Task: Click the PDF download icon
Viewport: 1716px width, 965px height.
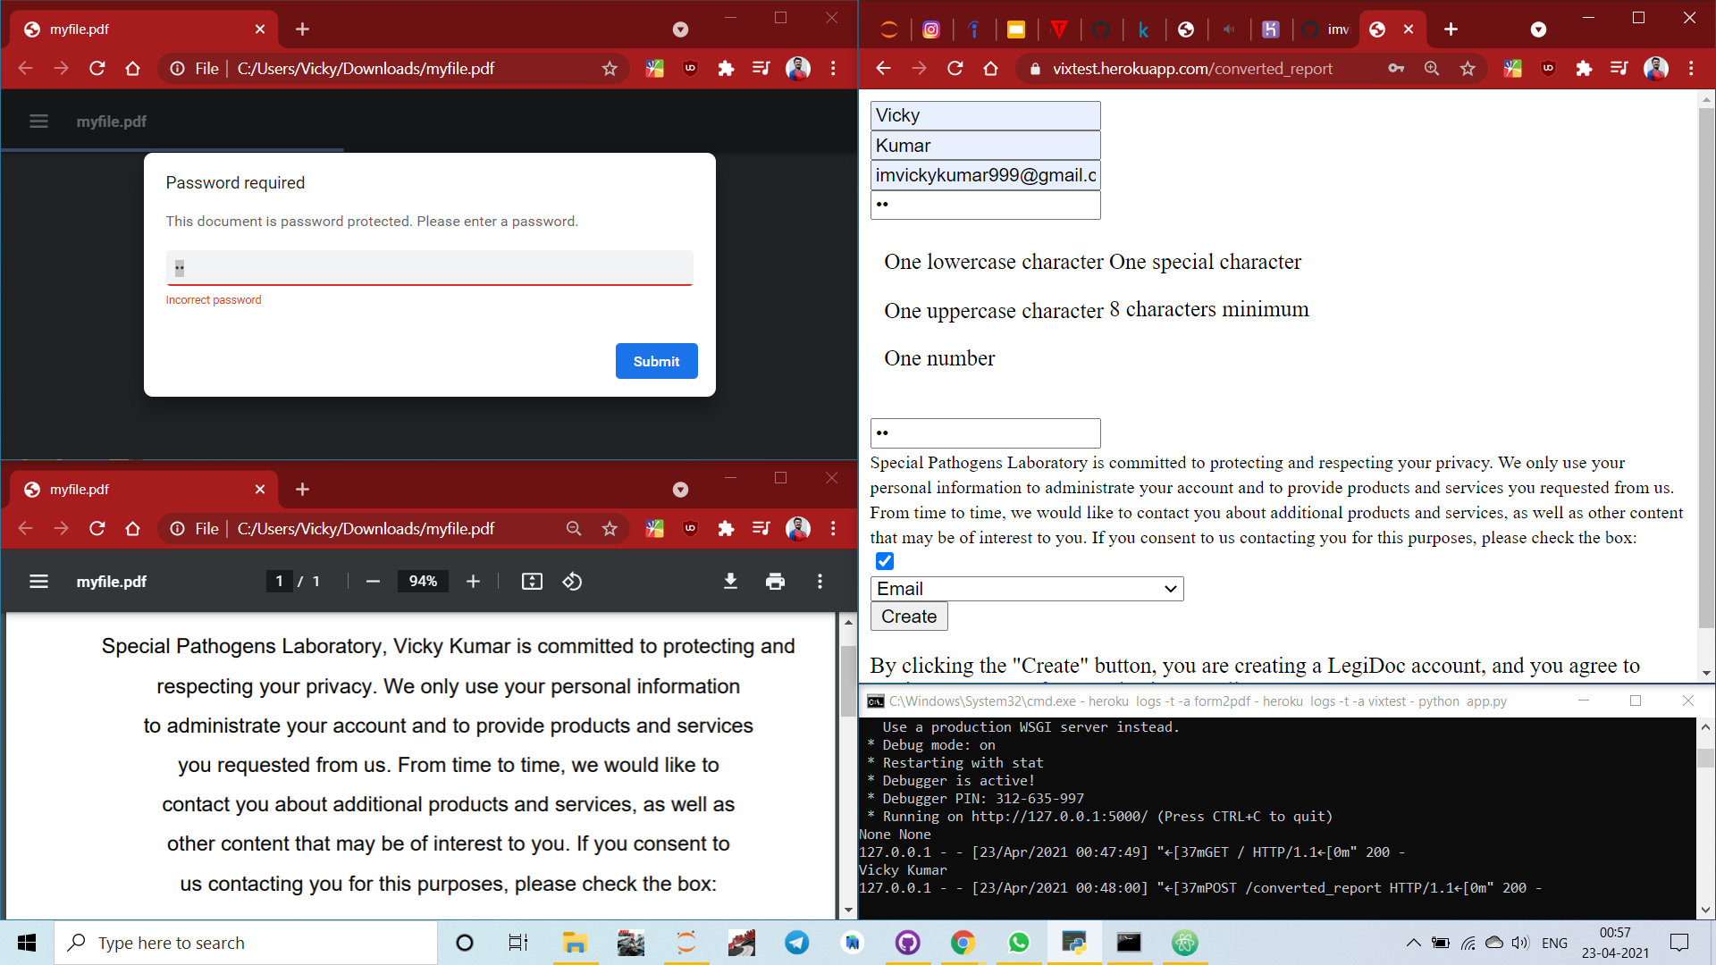Action: (x=730, y=582)
